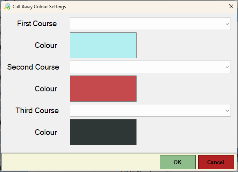Click the Colour label beside the dark swatch
The width and height of the screenshot is (238, 172).
coord(46,132)
